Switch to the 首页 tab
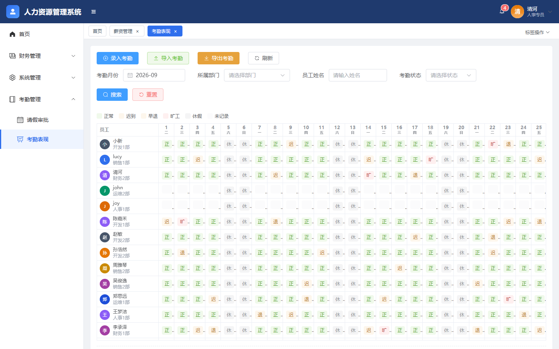The width and height of the screenshot is (559, 349). pos(97,31)
